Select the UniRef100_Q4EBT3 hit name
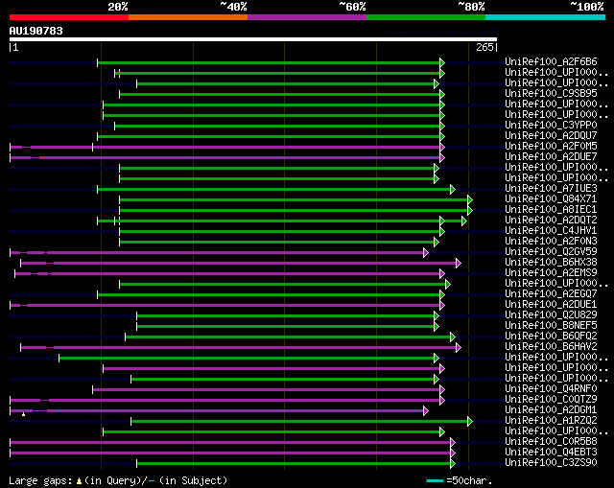This screenshot has height=488, width=614. (551, 453)
